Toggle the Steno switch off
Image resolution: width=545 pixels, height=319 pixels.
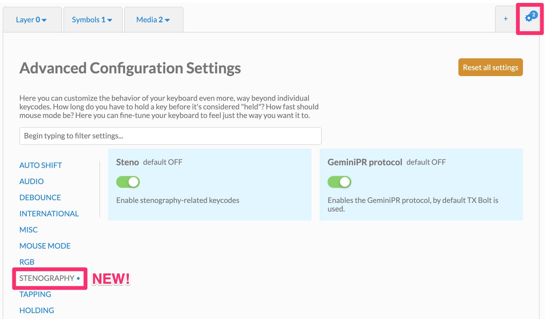tap(128, 182)
